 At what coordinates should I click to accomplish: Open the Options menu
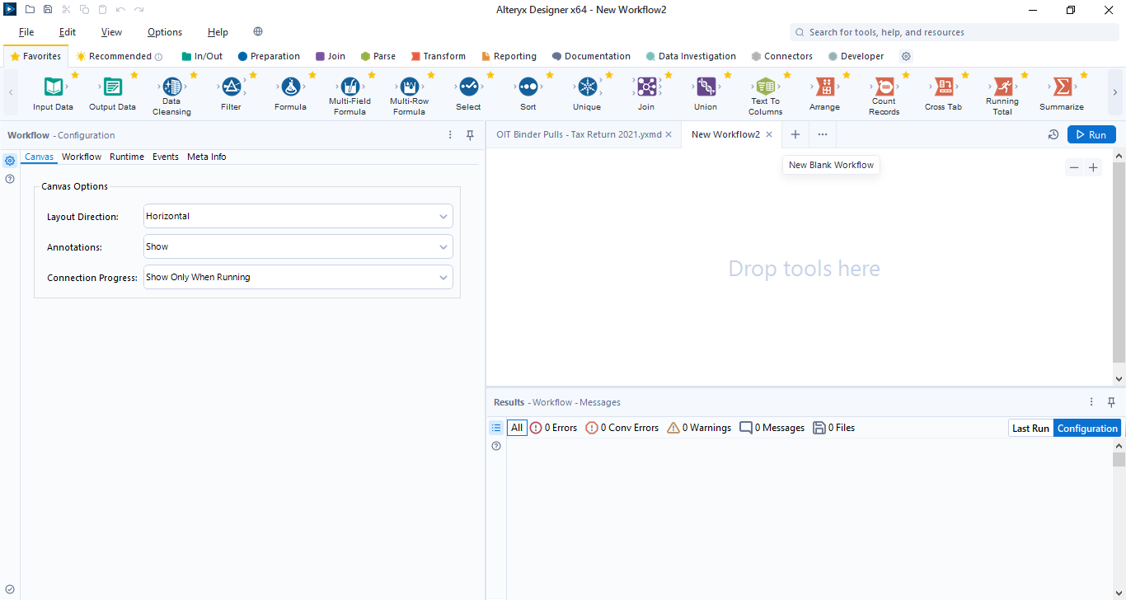(x=165, y=32)
